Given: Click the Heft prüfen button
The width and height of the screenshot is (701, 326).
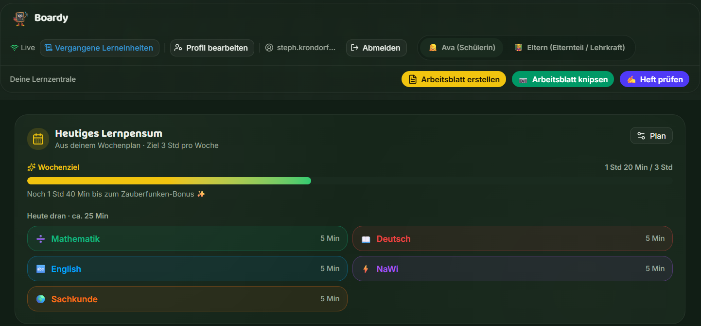Looking at the screenshot, I should pos(654,79).
